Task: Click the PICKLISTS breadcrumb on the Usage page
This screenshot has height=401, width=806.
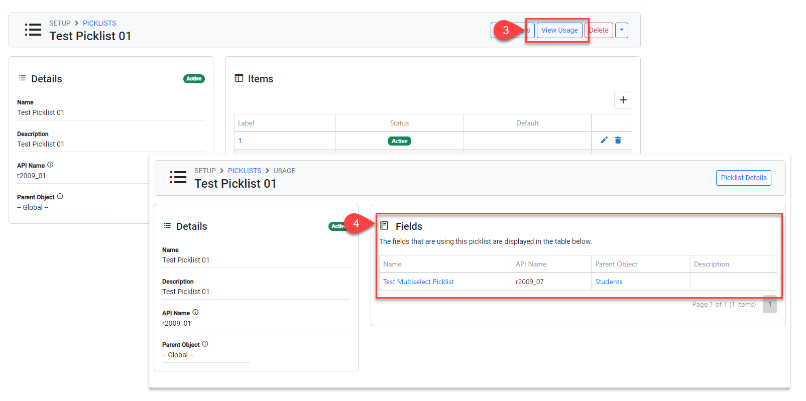Action: tap(245, 171)
